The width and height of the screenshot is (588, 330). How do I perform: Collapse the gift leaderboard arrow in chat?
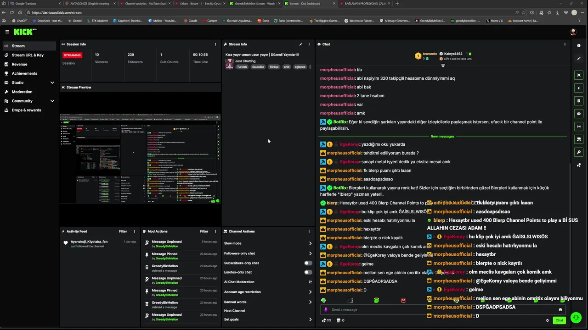(443, 65)
